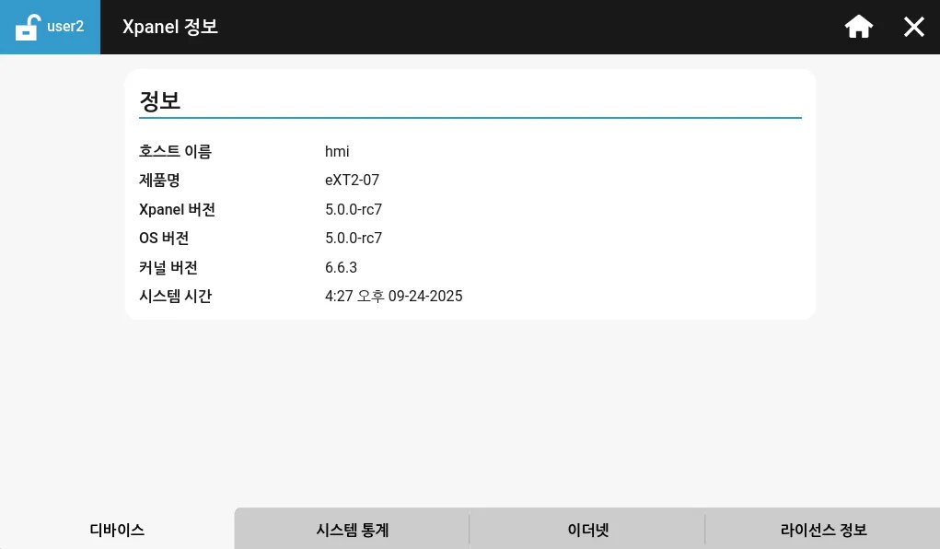
Task: Go to the home screen
Action: [858, 27]
